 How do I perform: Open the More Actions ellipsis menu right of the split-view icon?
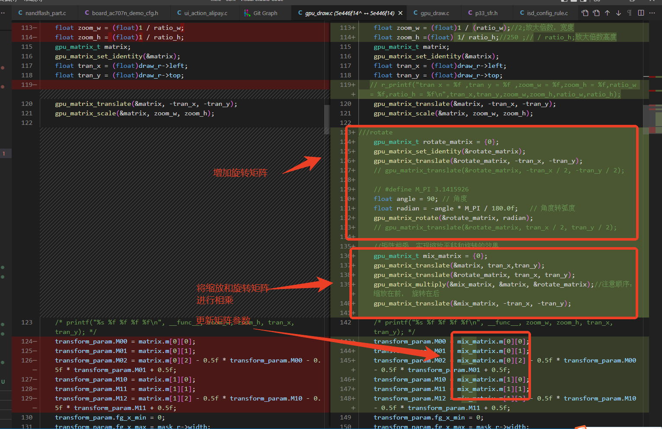[x=652, y=13]
